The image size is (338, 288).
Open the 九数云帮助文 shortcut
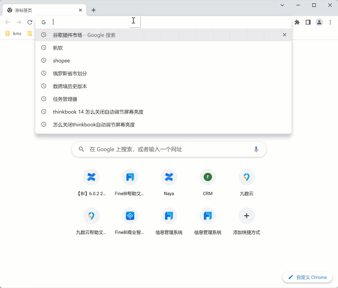[91, 221]
